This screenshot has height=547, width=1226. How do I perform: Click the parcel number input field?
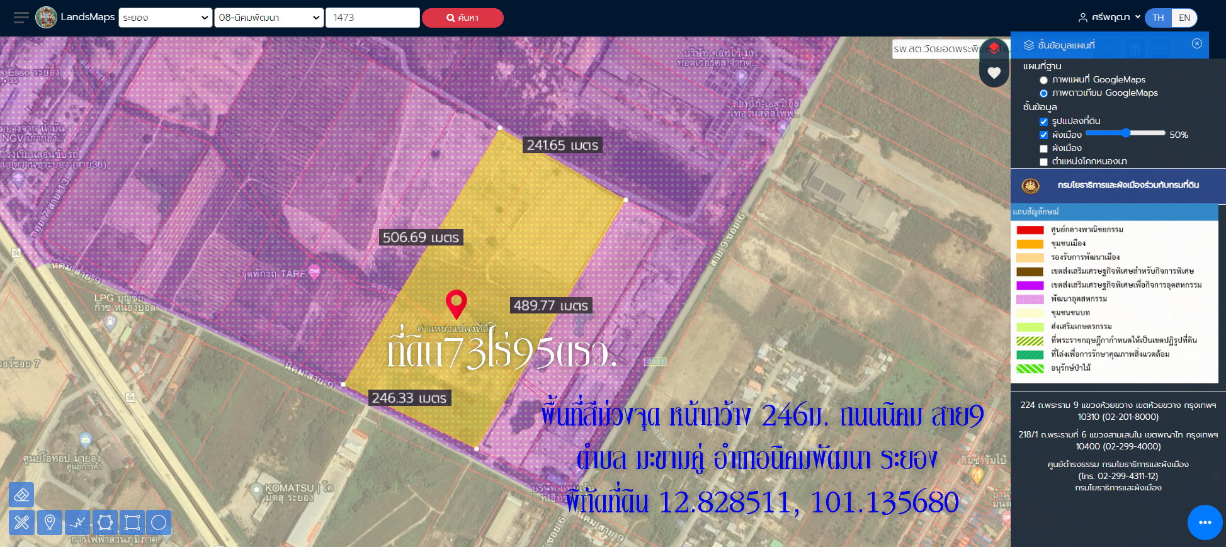tap(373, 18)
